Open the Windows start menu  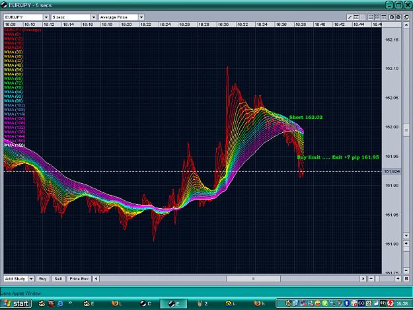point(16,303)
